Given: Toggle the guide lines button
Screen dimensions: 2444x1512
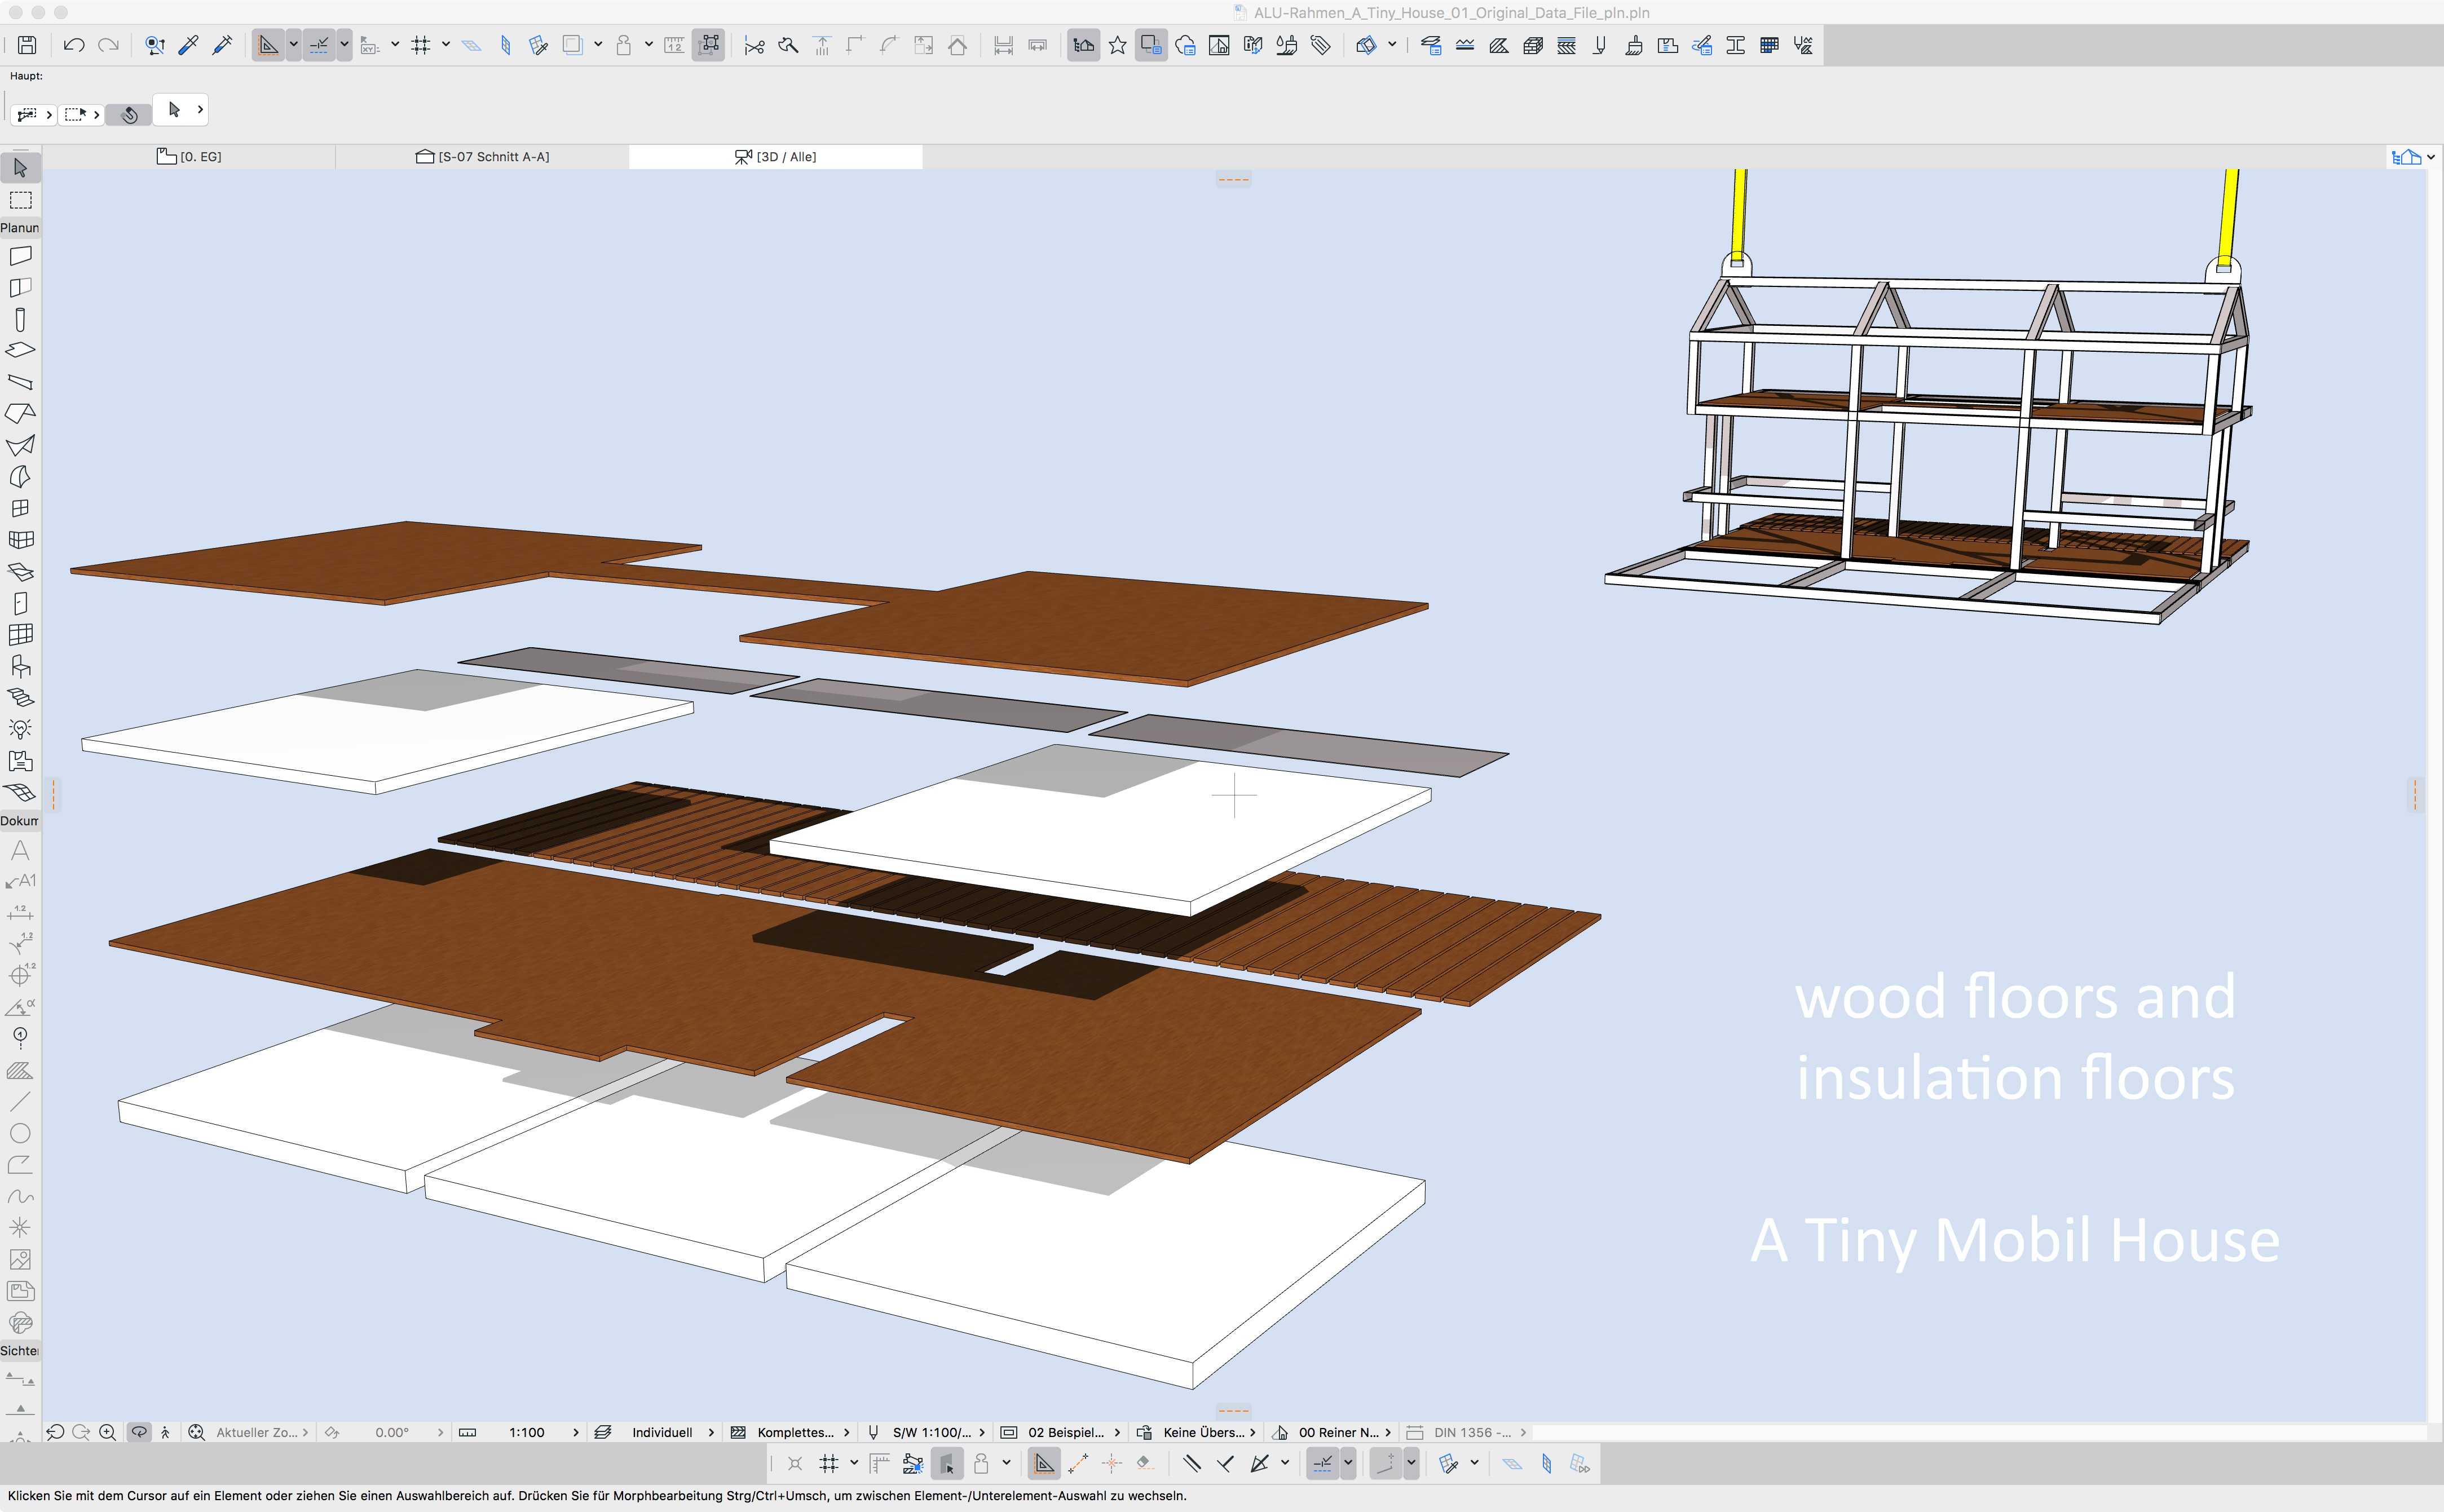Looking at the screenshot, I should pos(267,45).
